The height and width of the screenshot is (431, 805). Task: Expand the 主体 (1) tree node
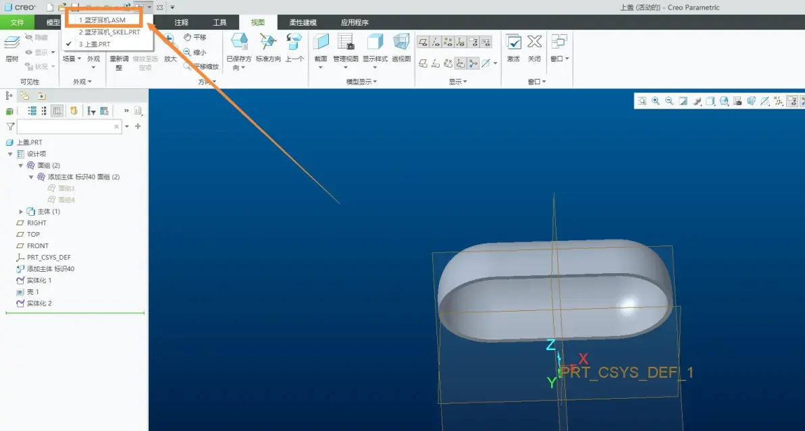coord(21,211)
